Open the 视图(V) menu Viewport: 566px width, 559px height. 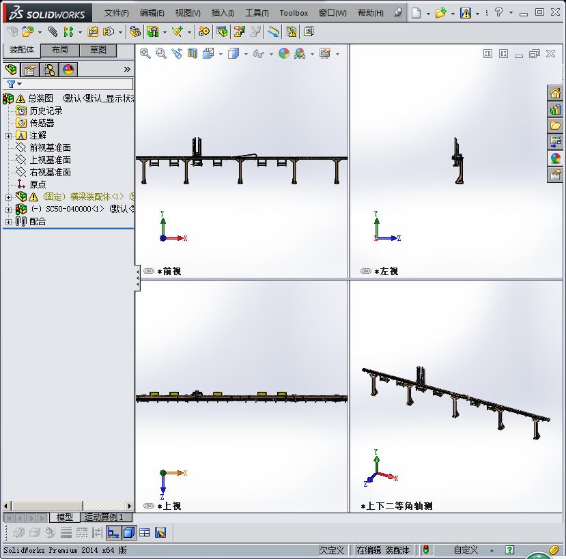tap(188, 13)
